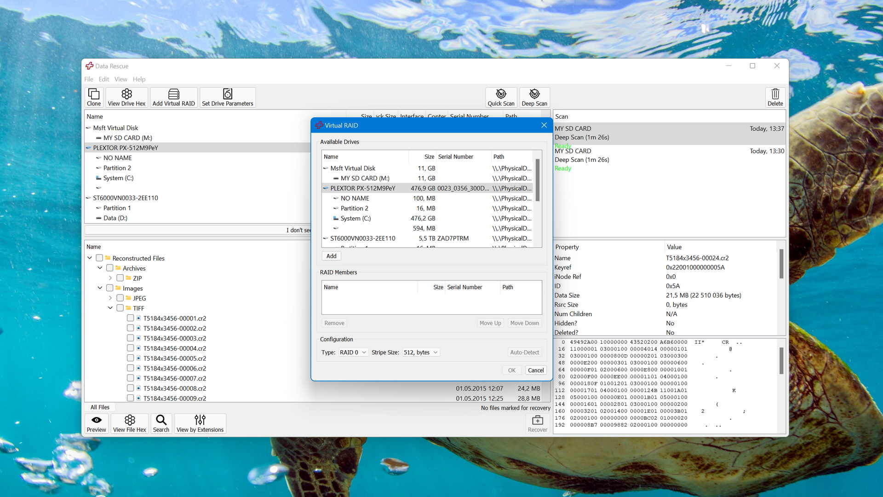The image size is (883, 497).
Task: Click the Data (D:) drive icon in main list
Action: (x=98, y=218)
